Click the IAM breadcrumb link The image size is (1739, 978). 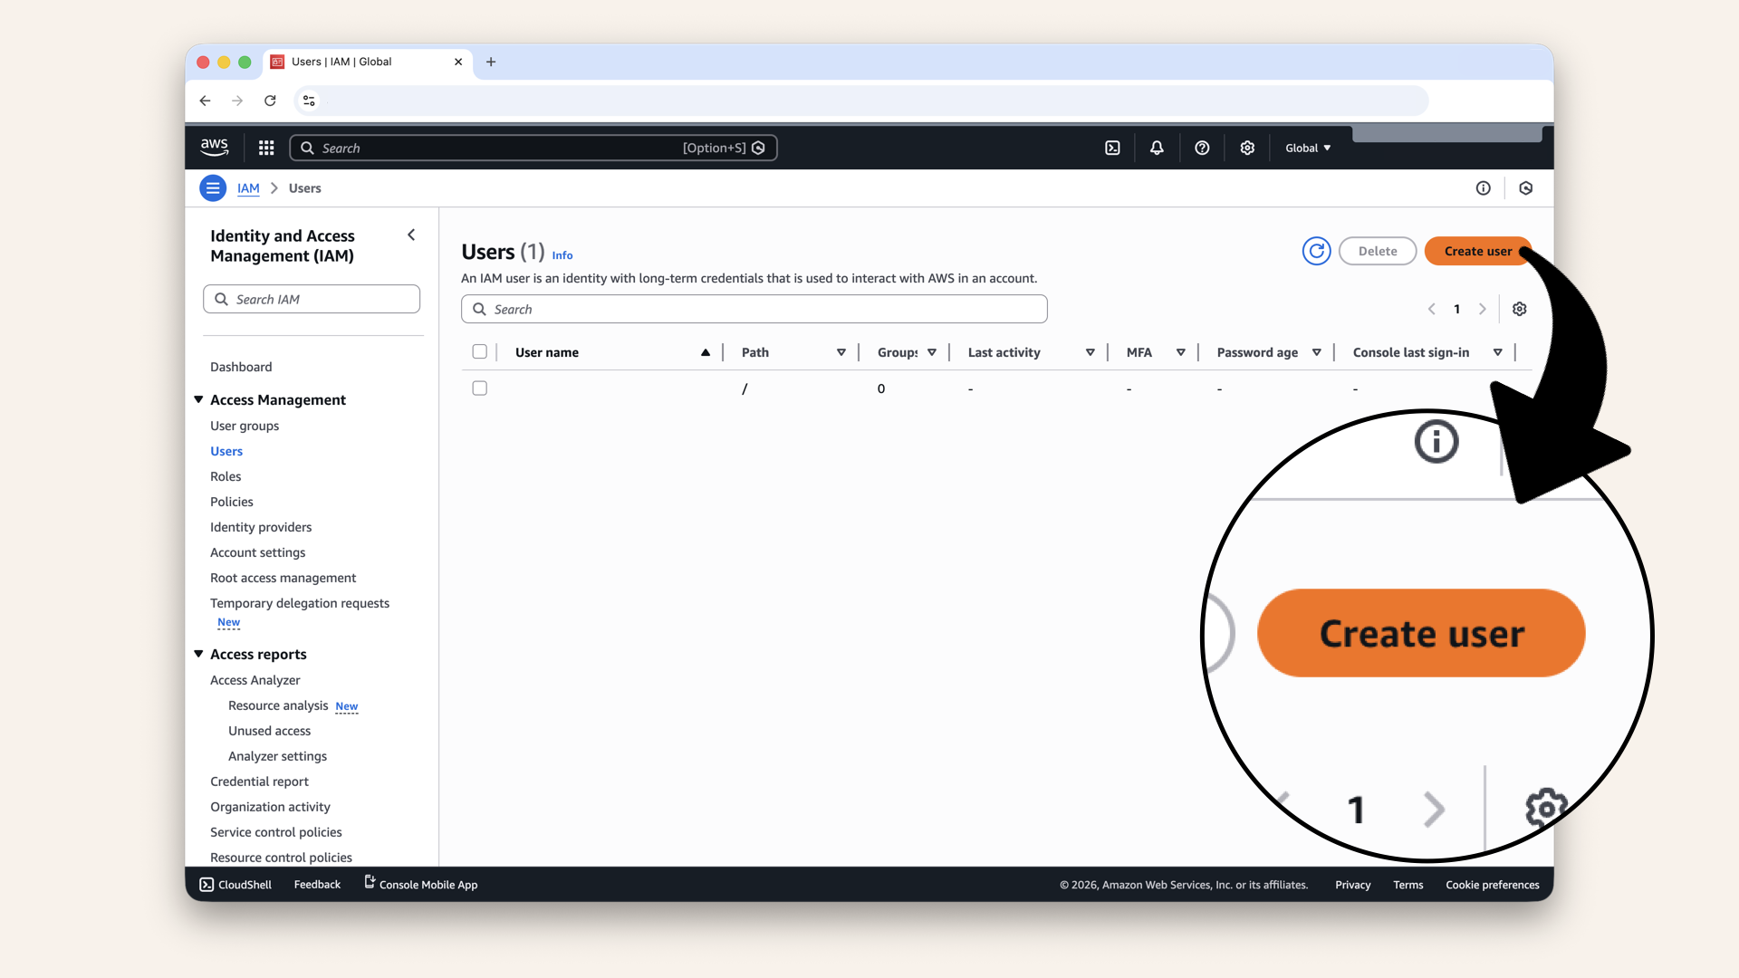[x=248, y=188]
